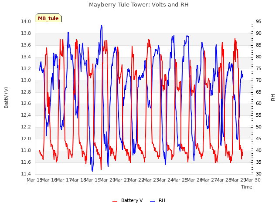279x209 pixels.
Task: Click the 60 right axis value
Action: coord(259,104)
